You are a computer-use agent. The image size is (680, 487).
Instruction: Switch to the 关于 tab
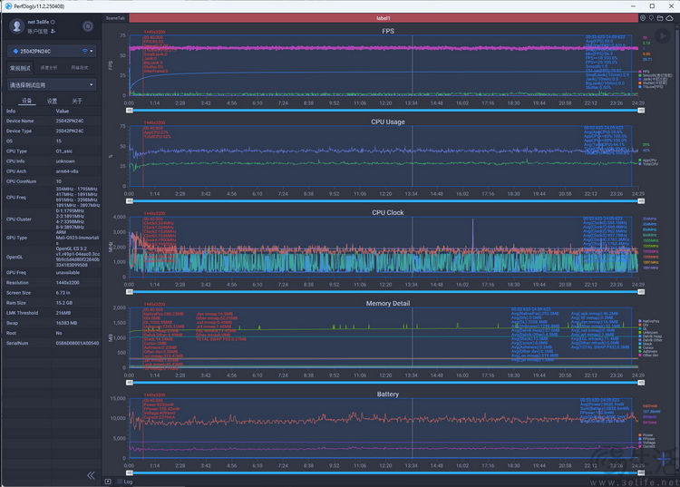pos(77,101)
